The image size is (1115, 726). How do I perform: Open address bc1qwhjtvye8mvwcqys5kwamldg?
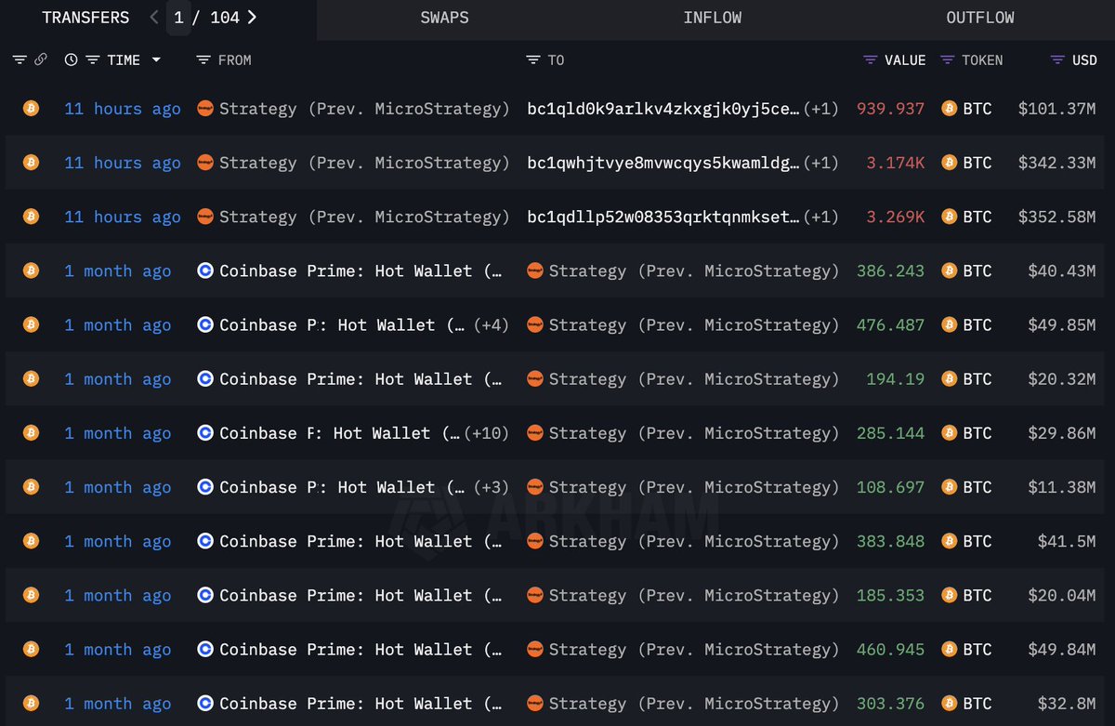663,163
